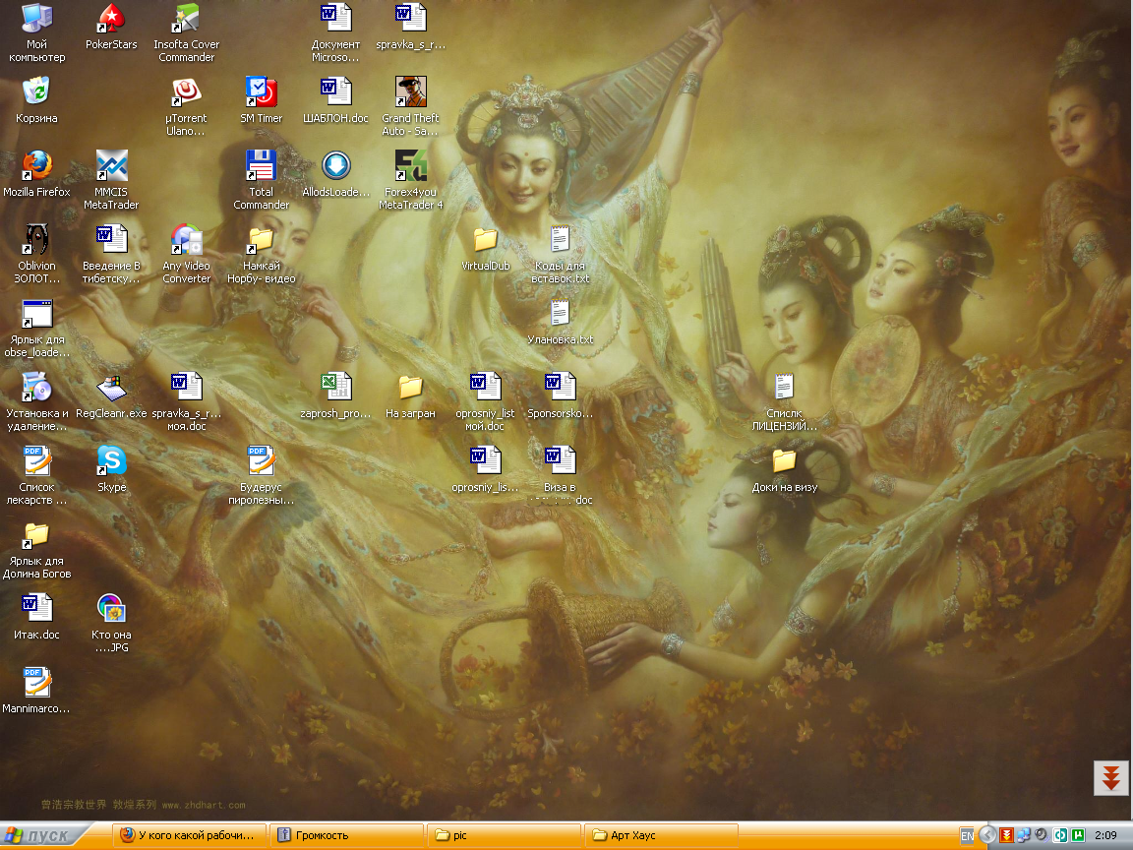Click the Grand Theft Auto shortcut icon
The image size is (1133, 850).
pos(410,92)
